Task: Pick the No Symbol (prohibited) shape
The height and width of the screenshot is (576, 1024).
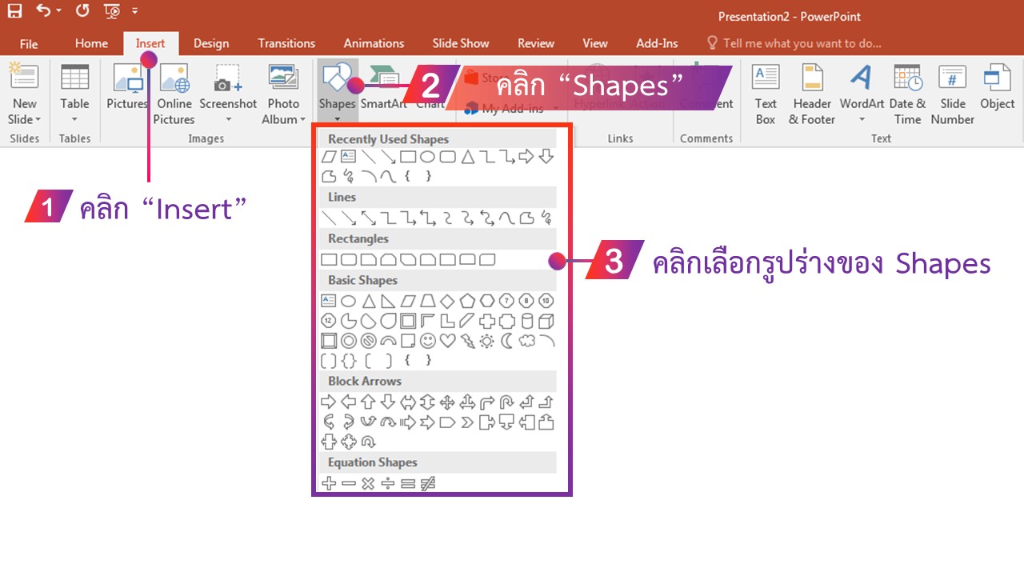Action: point(368,341)
